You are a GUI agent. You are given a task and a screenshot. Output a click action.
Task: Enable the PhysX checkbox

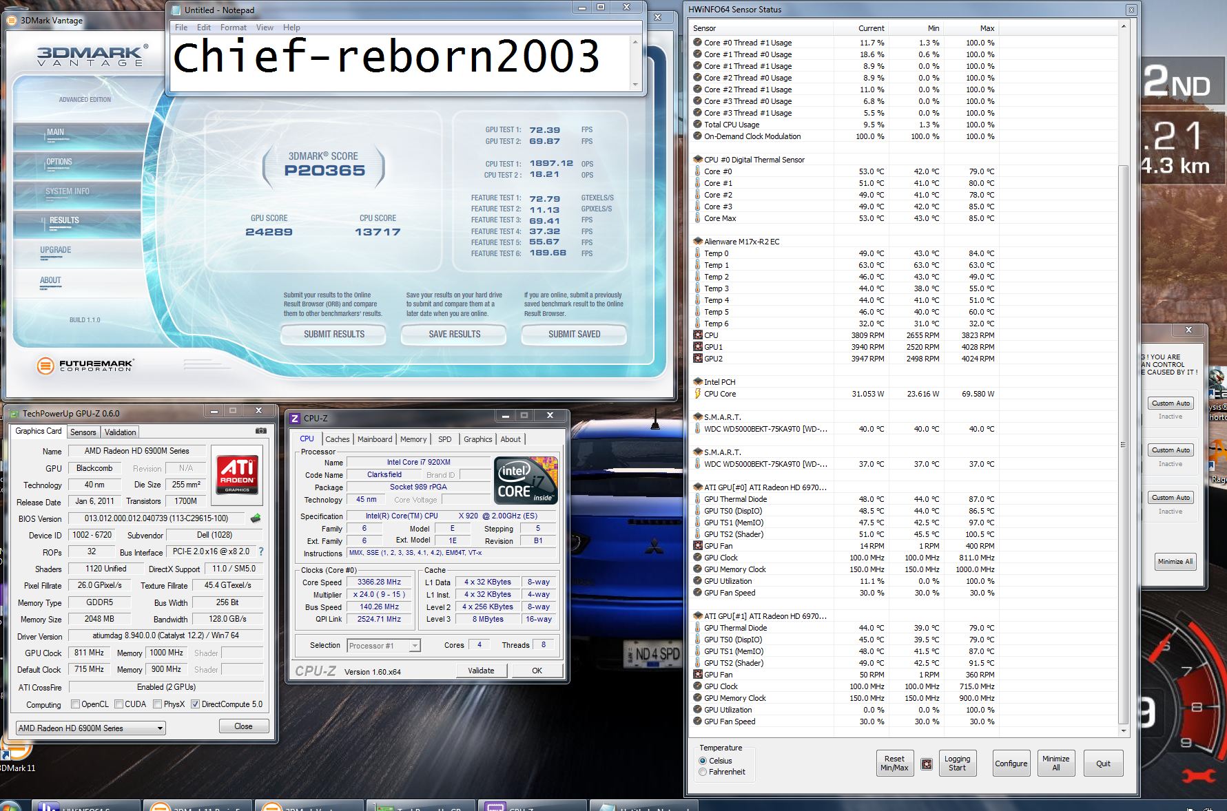(158, 704)
